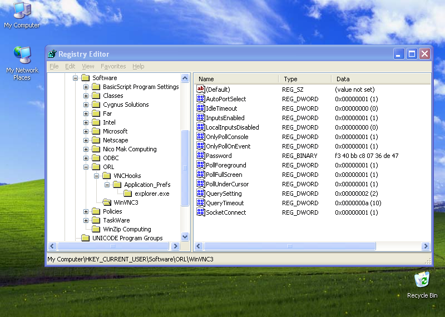Select the Far registry key
This screenshot has height=317, width=445.
(107, 113)
